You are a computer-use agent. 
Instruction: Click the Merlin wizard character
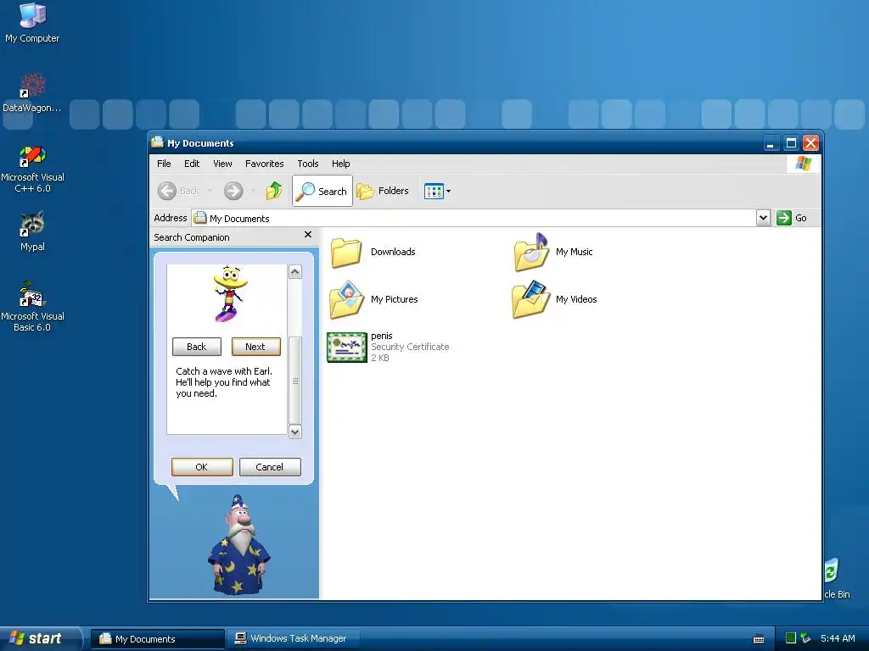click(x=238, y=545)
